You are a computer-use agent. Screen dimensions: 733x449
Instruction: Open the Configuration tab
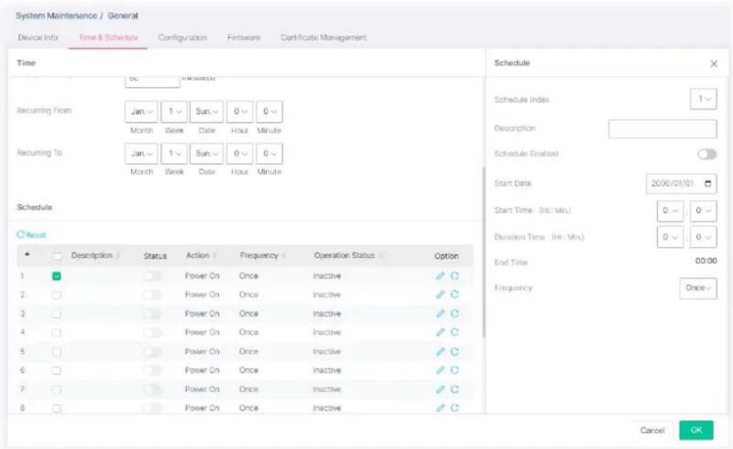(182, 37)
